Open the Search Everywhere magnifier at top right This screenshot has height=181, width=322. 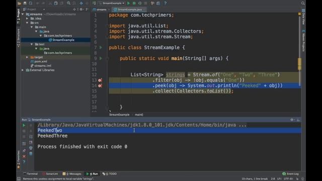coord(303,3)
